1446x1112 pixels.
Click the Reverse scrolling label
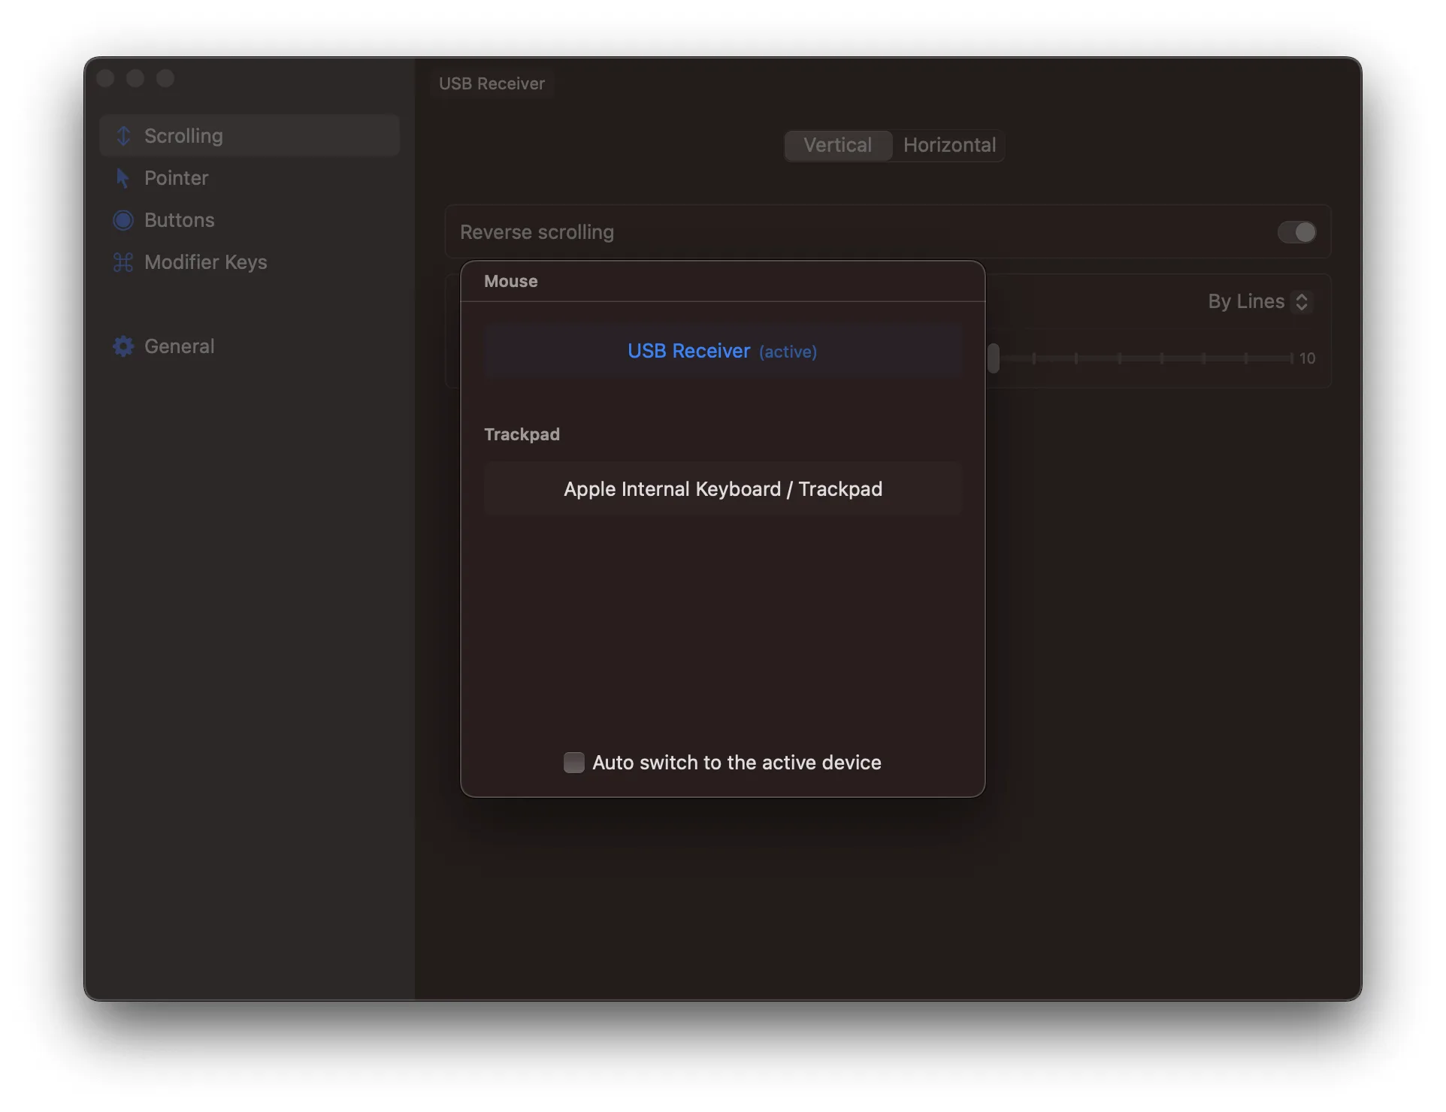[x=537, y=232]
